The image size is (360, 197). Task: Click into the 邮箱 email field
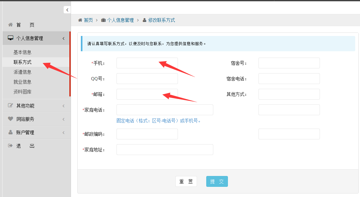[147, 94]
